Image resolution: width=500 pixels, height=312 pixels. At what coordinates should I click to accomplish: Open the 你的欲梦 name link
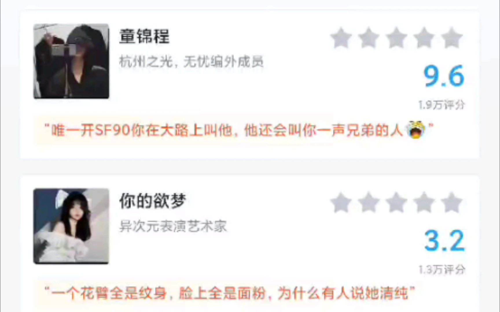pyautogui.click(x=152, y=201)
